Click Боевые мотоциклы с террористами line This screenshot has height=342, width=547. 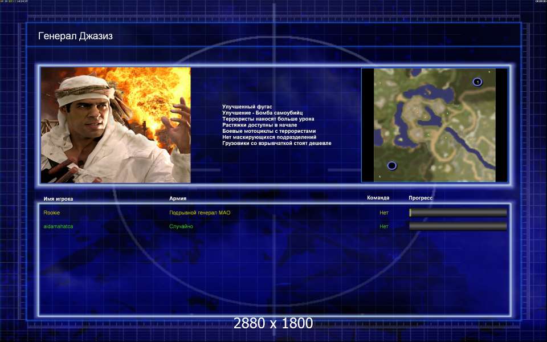click(269, 131)
